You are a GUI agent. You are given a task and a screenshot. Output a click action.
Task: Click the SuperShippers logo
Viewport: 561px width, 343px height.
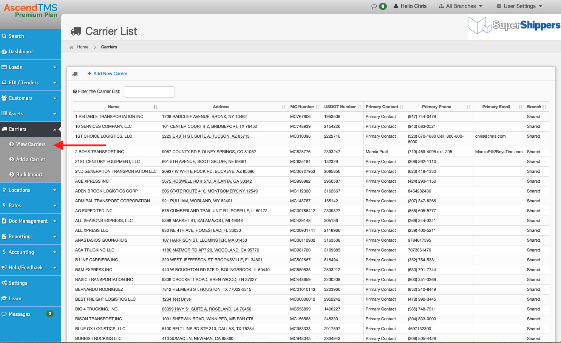click(x=515, y=26)
